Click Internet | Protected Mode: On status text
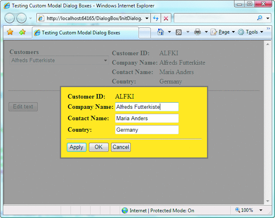275x218 pixels. click(162, 211)
